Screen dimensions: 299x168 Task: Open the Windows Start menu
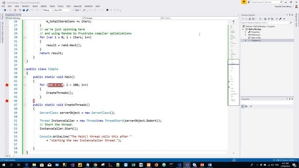tap(3, 165)
